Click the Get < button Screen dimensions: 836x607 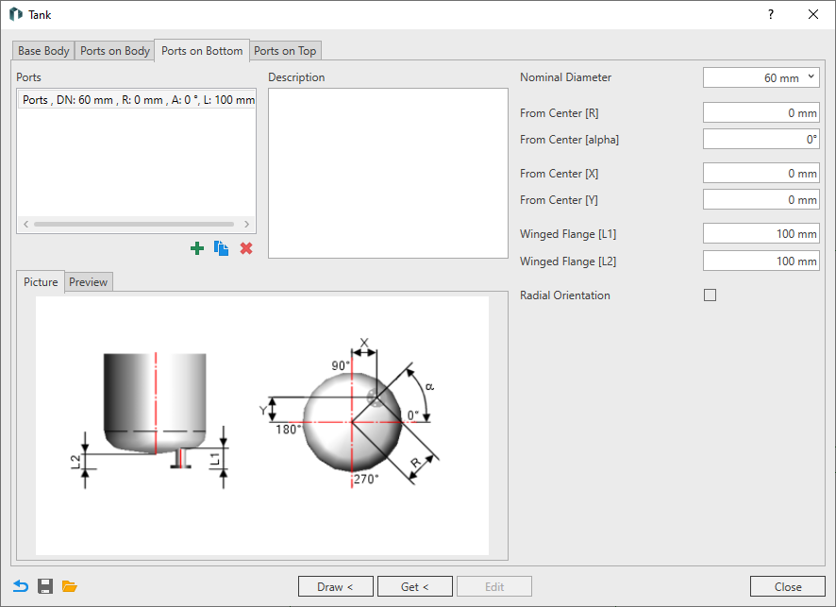tap(415, 587)
